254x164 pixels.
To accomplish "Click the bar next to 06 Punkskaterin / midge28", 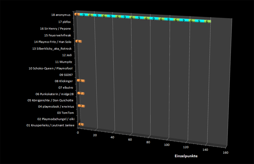I will 81,94.
